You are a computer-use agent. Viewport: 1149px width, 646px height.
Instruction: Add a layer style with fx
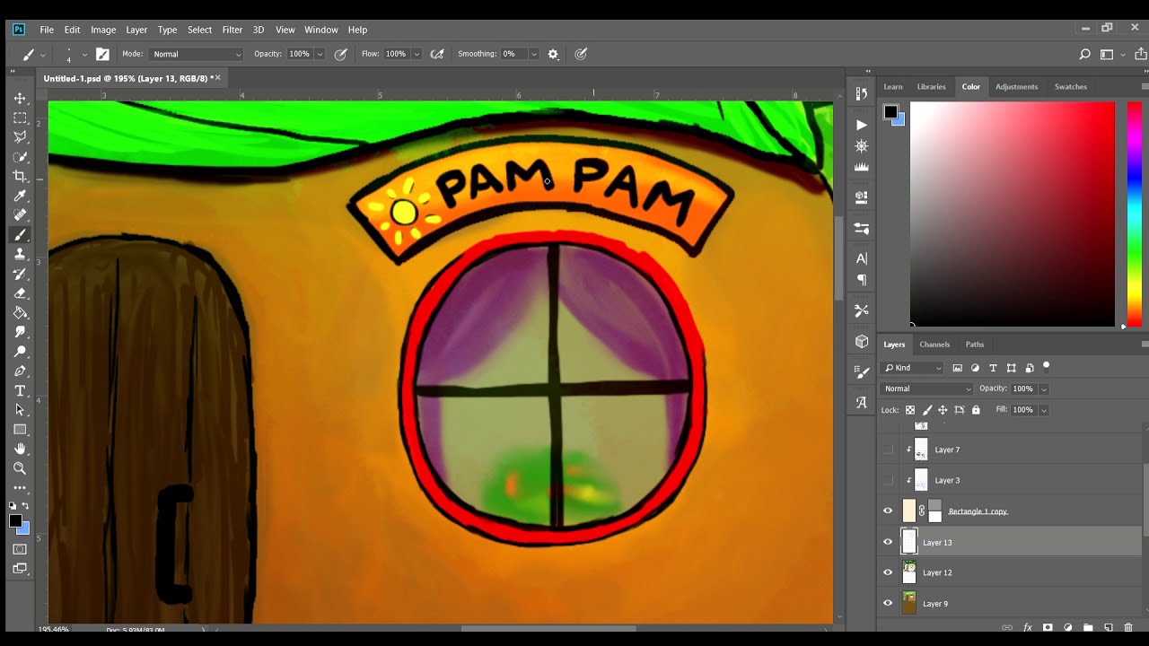click(x=1027, y=627)
